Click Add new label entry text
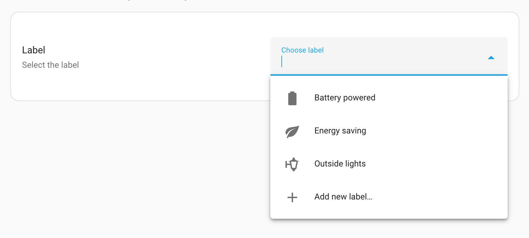The image size is (529, 238). click(x=343, y=197)
